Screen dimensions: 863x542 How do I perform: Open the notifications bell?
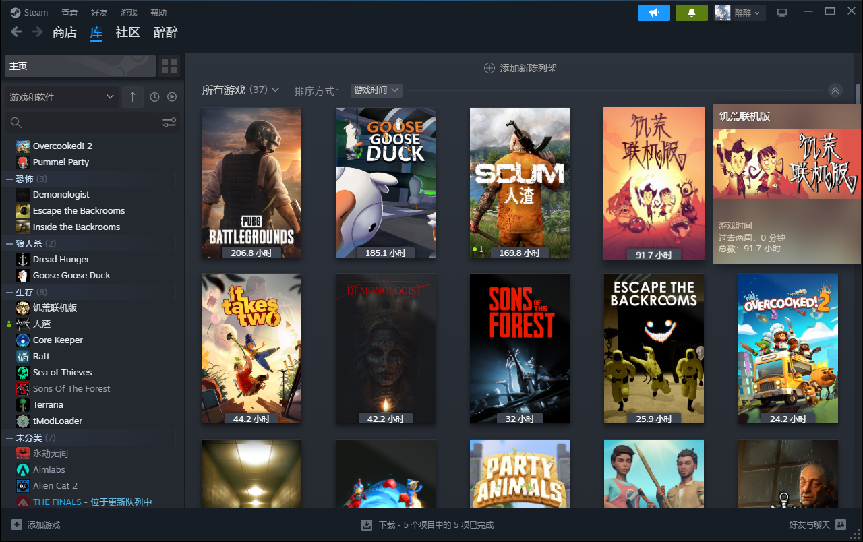point(691,13)
